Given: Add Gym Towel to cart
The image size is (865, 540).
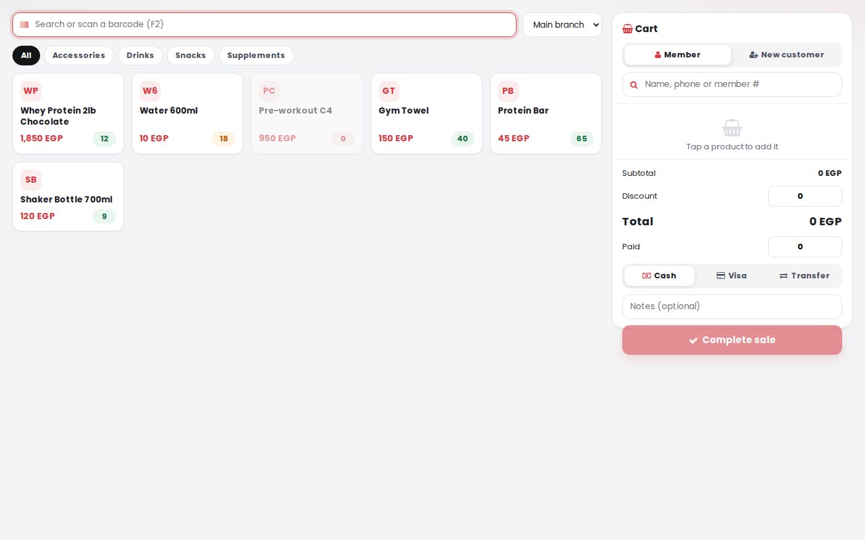Looking at the screenshot, I should pos(426,114).
